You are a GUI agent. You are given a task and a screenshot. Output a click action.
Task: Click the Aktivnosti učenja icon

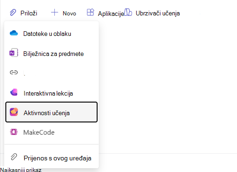14,112
